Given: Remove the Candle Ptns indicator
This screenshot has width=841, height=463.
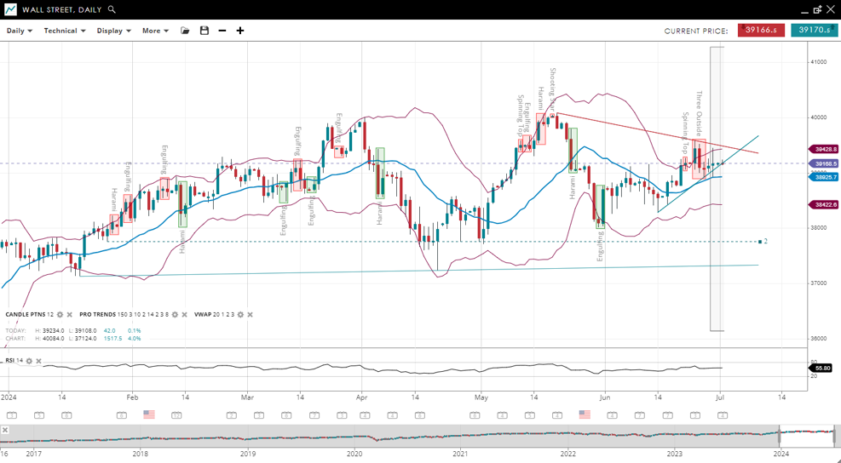Looking at the screenshot, I should coord(70,315).
